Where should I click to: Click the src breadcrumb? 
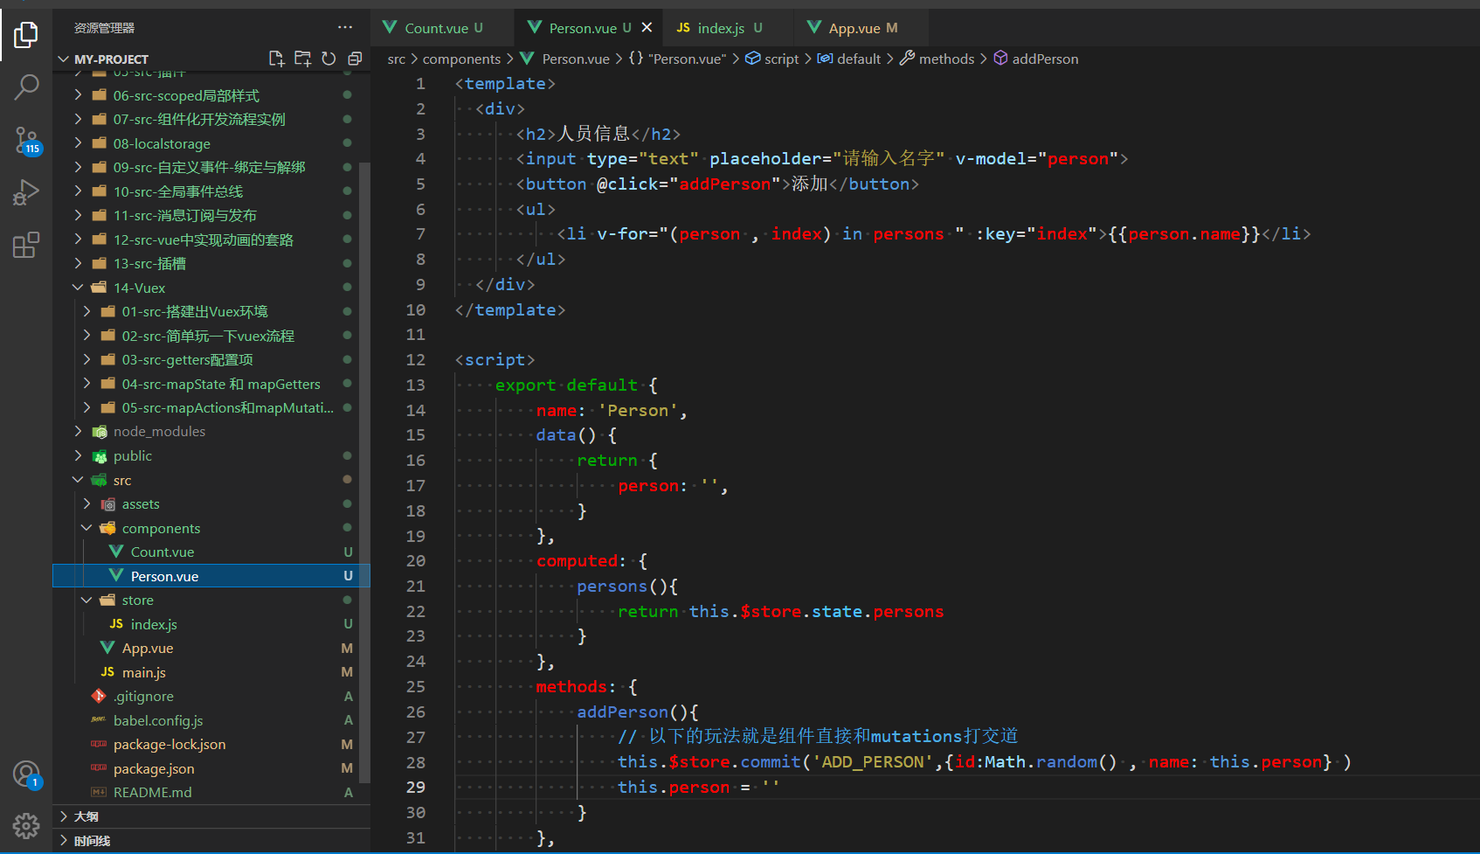(x=397, y=59)
